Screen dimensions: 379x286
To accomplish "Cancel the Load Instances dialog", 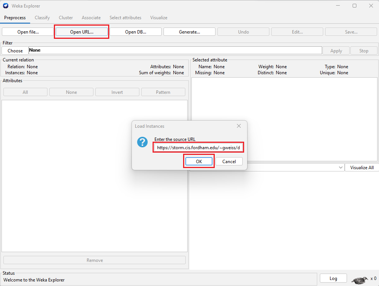I will coord(229,162).
